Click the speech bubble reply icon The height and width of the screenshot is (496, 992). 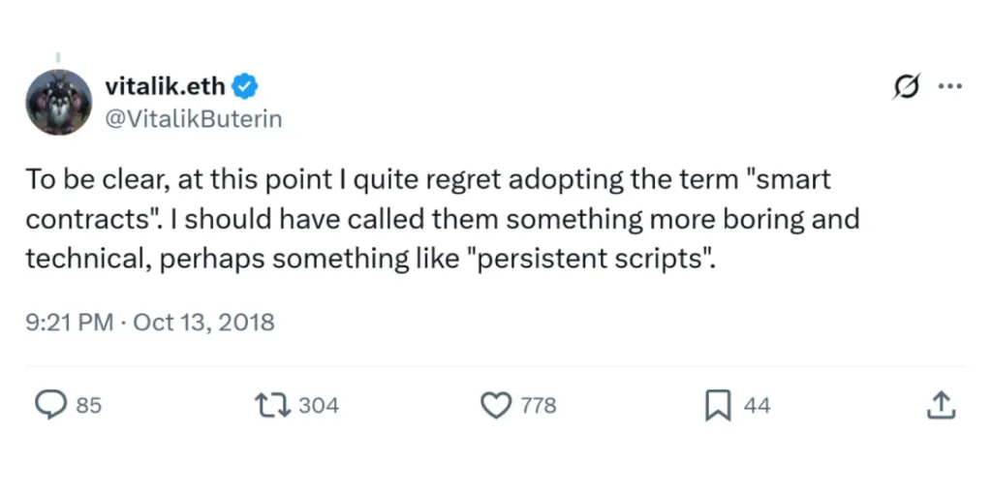pyautogui.click(x=51, y=406)
